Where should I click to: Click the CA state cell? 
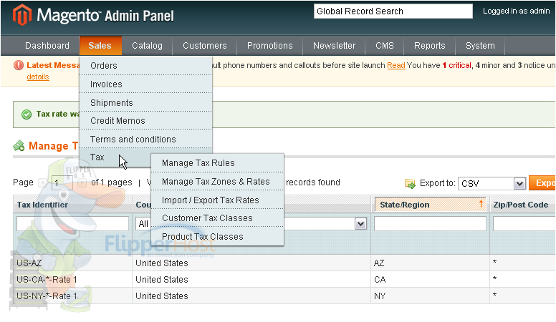point(380,280)
